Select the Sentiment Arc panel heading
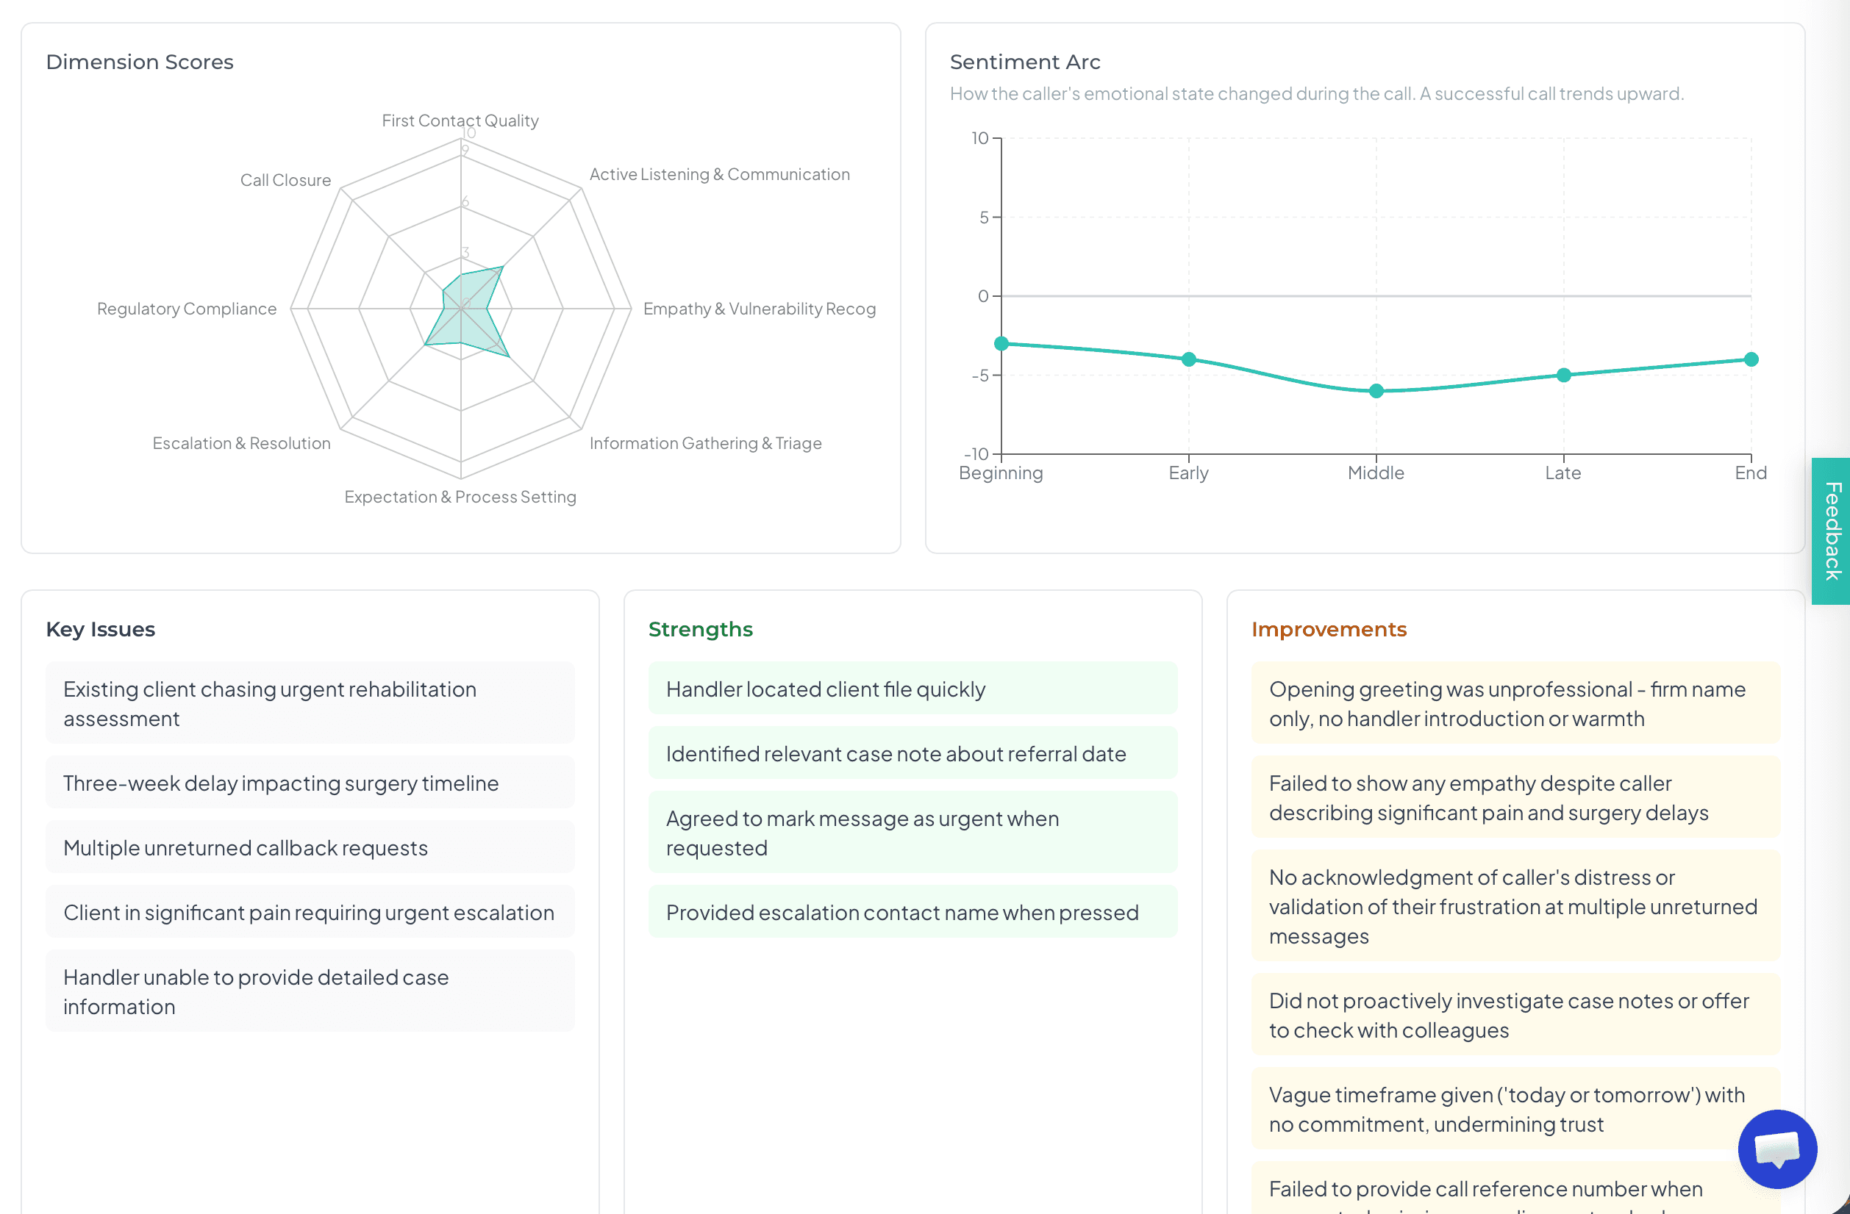The height and width of the screenshot is (1214, 1850). (x=1024, y=61)
